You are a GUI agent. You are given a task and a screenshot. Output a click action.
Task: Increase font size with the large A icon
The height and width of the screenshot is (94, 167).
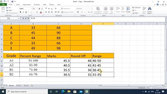[39, 9]
